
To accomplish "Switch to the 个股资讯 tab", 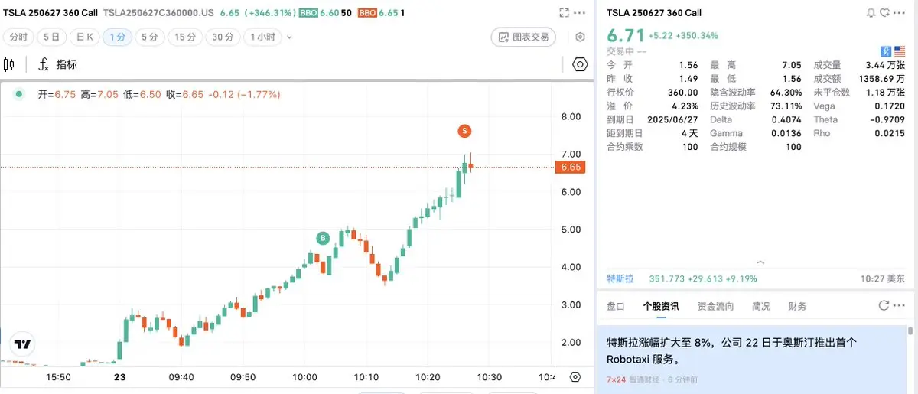I will tap(661, 306).
